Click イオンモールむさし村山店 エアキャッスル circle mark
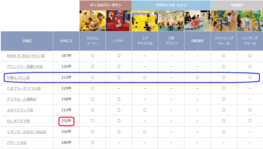Viewport: 263px width, 149px height. click(145, 132)
